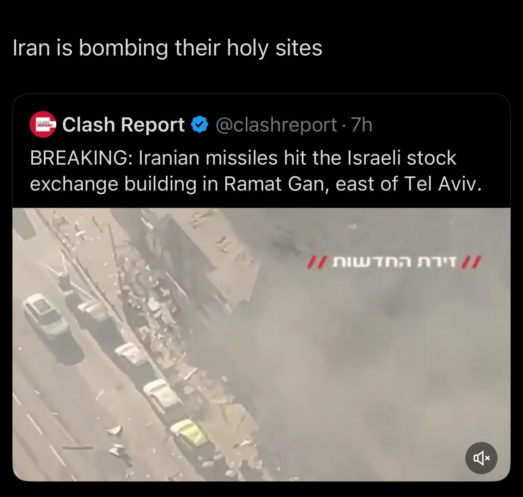Open the Clash Report display name
The image size is (523, 497).
click(123, 124)
